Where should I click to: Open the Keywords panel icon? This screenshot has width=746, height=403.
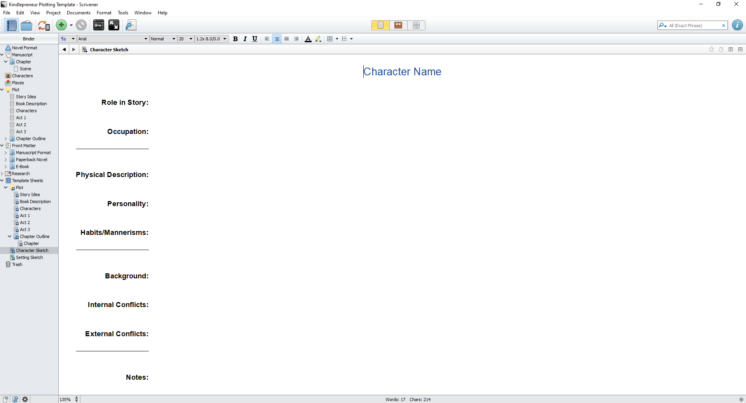(x=98, y=25)
